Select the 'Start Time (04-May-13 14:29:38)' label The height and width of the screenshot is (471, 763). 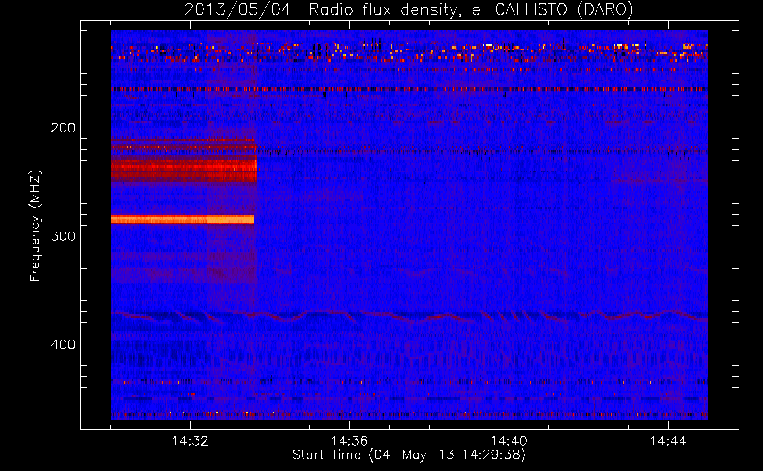[x=409, y=455]
